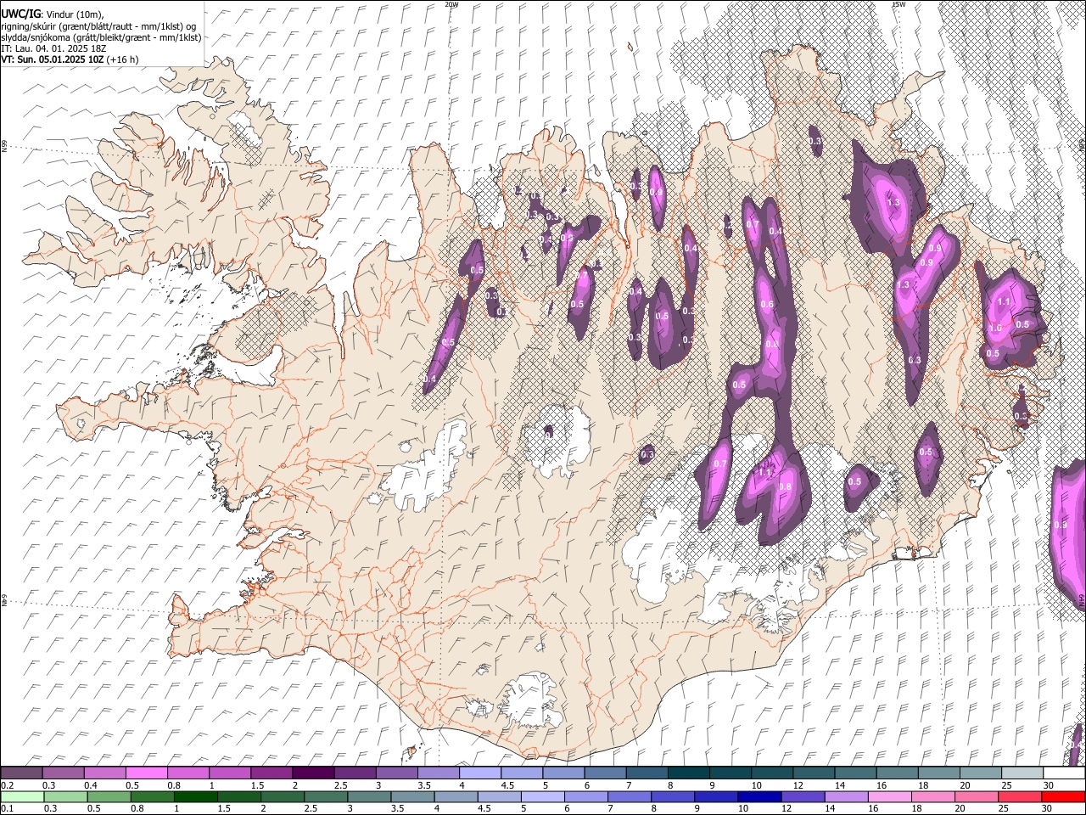The height and width of the screenshot is (815, 1086).
Task: Click the '0.6' snowfall value on map
Action: [x=767, y=305]
